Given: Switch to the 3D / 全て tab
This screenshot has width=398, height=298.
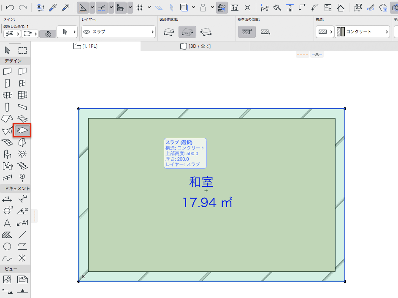Looking at the screenshot, I should pos(195,46).
